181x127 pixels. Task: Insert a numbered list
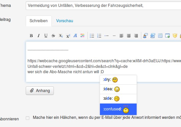click(x=99, y=36)
